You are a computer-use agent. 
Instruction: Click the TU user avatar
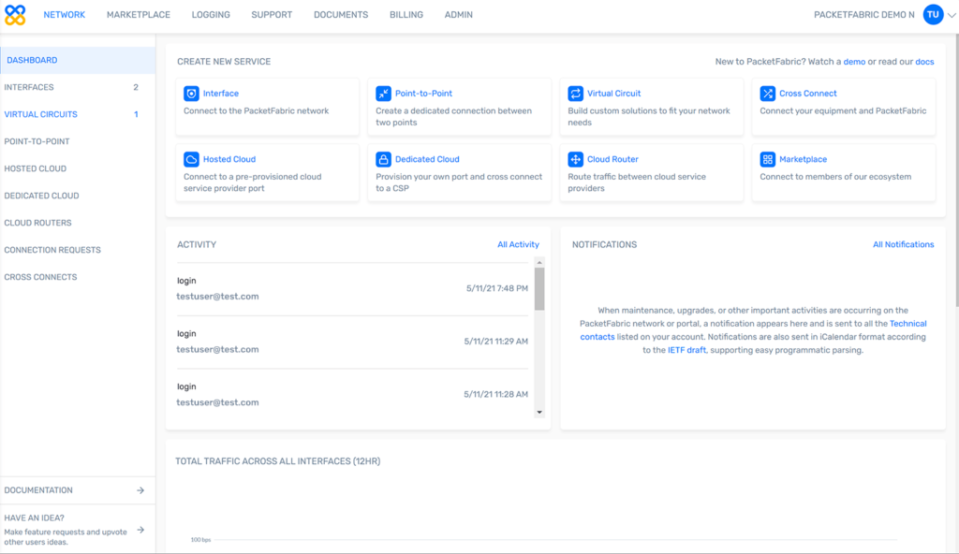(933, 15)
